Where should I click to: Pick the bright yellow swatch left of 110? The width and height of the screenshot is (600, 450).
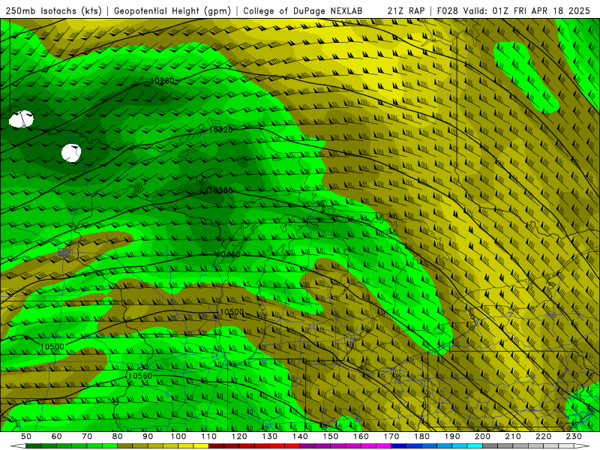pyautogui.click(x=201, y=446)
